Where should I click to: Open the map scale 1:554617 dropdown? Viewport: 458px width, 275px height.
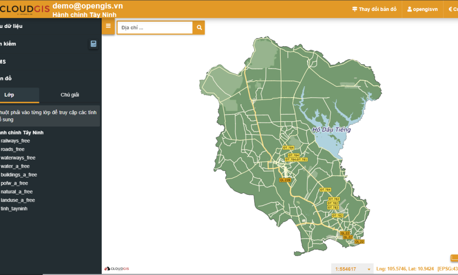click(x=352, y=269)
